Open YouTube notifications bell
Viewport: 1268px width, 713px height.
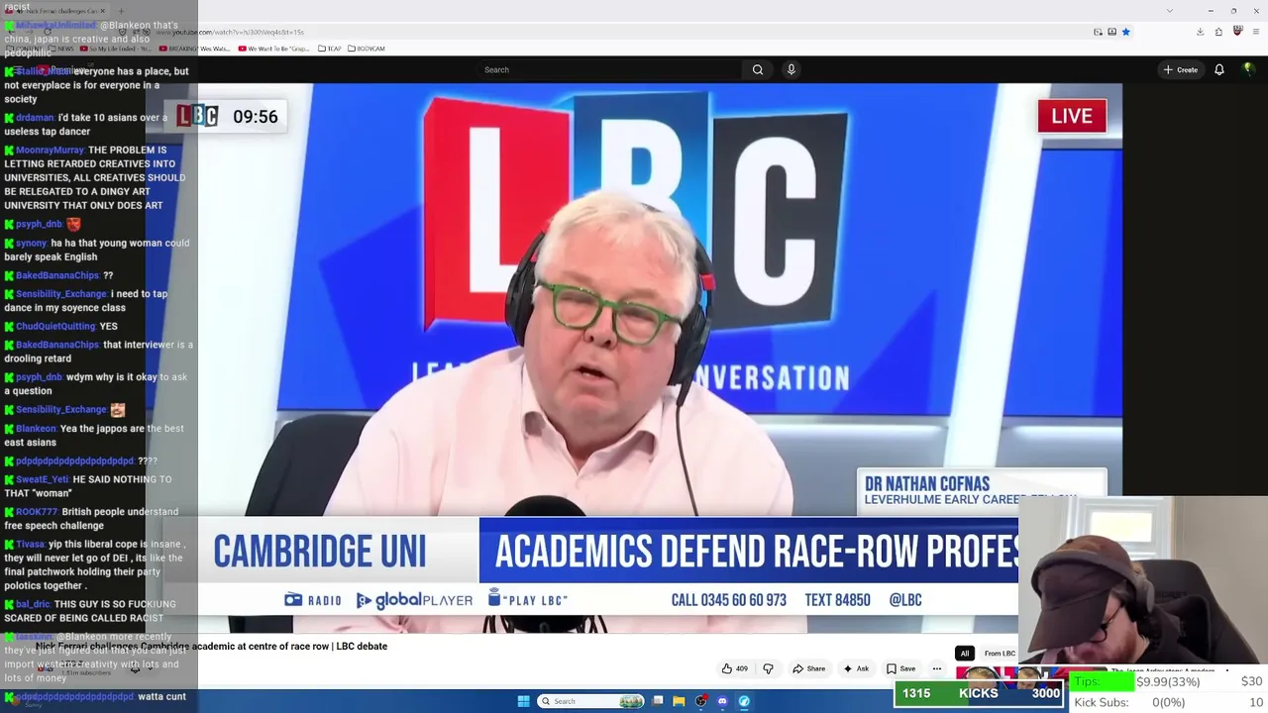[1219, 69]
